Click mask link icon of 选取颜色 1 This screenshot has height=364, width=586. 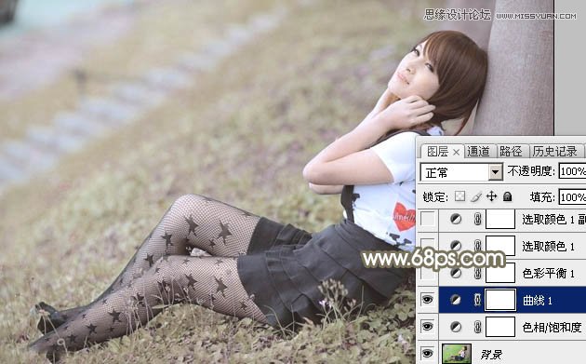[x=477, y=246]
